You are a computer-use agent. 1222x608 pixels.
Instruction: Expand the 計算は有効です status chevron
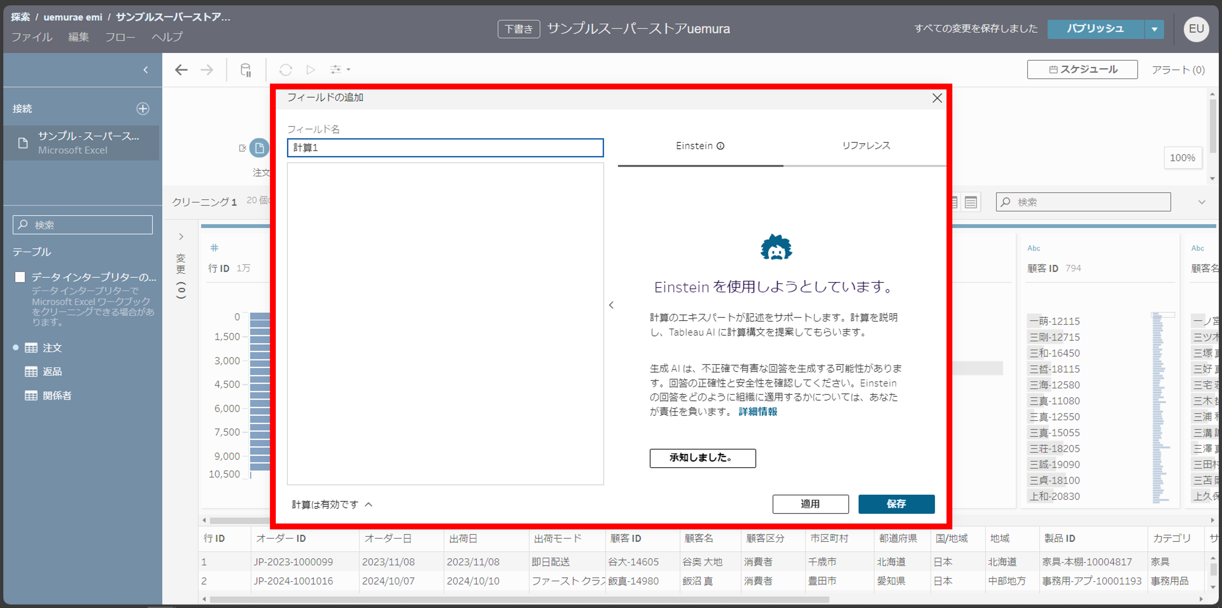point(369,505)
